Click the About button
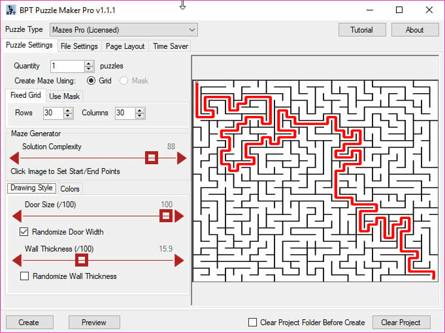 pos(415,30)
